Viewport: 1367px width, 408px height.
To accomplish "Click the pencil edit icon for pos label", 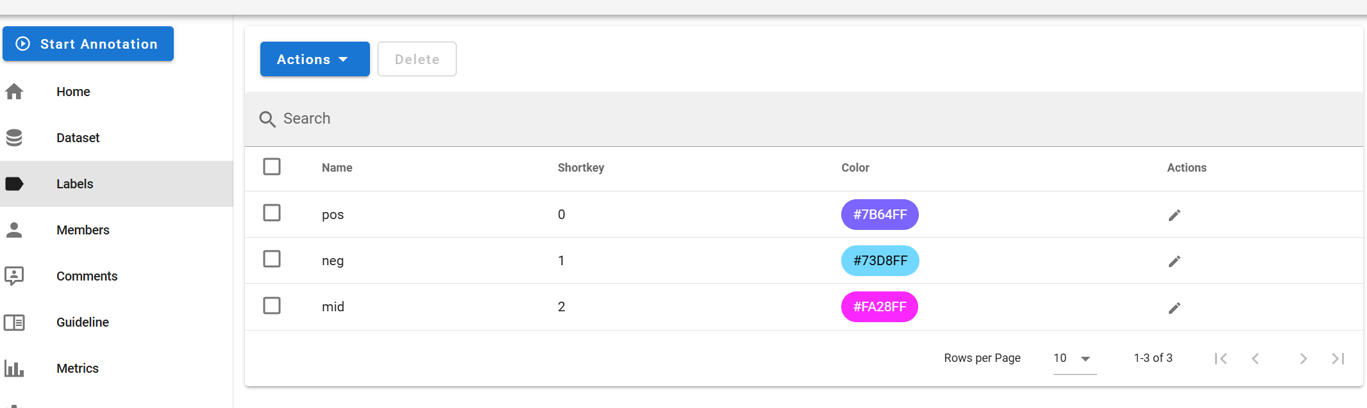I will pyautogui.click(x=1174, y=215).
